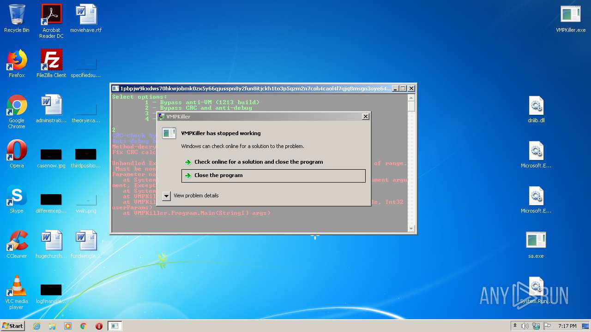Open fundsengla... Word document
This screenshot has height=332, width=591.
pos(86,244)
